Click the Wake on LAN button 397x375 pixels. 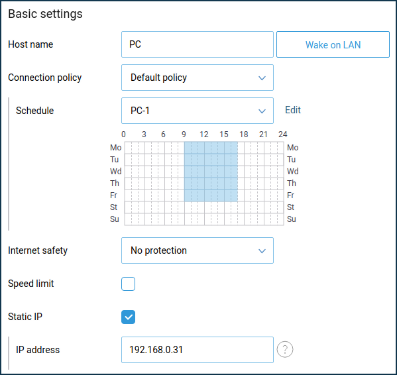[333, 44]
